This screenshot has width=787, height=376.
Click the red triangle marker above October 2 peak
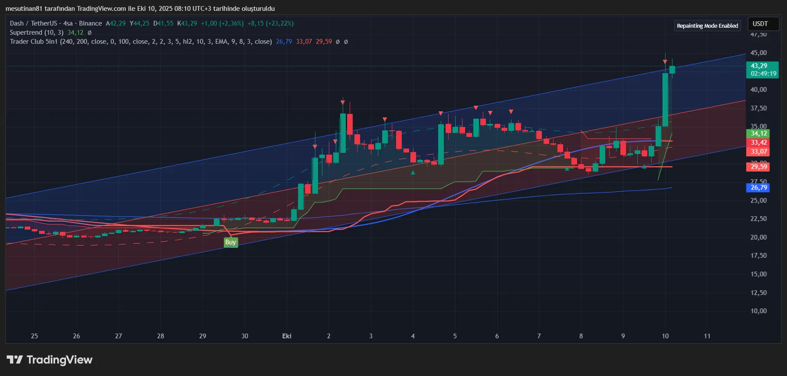(343, 102)
